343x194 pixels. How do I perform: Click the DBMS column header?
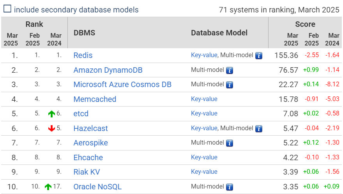pos(84,33)
